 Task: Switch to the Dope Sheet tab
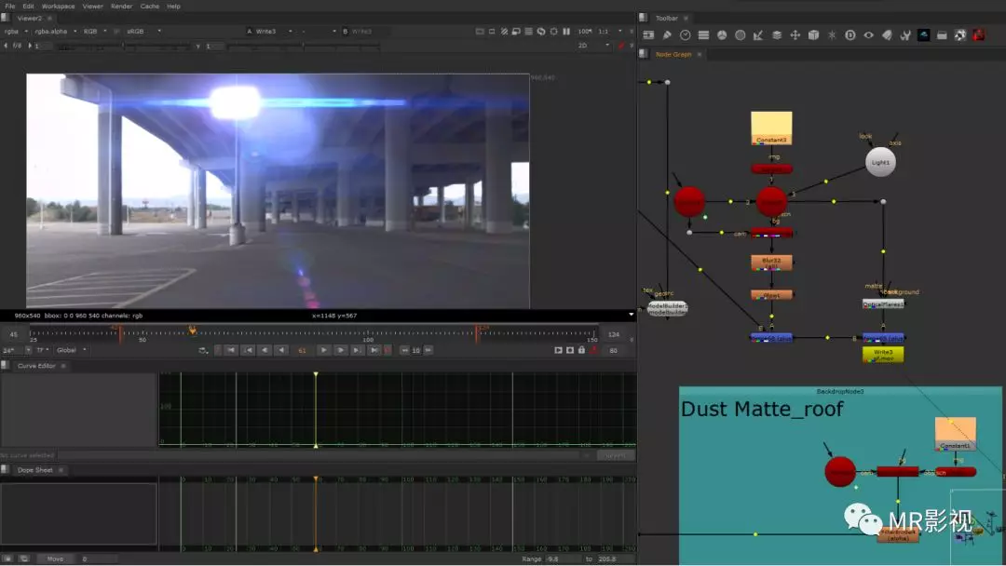click(35, 470)
